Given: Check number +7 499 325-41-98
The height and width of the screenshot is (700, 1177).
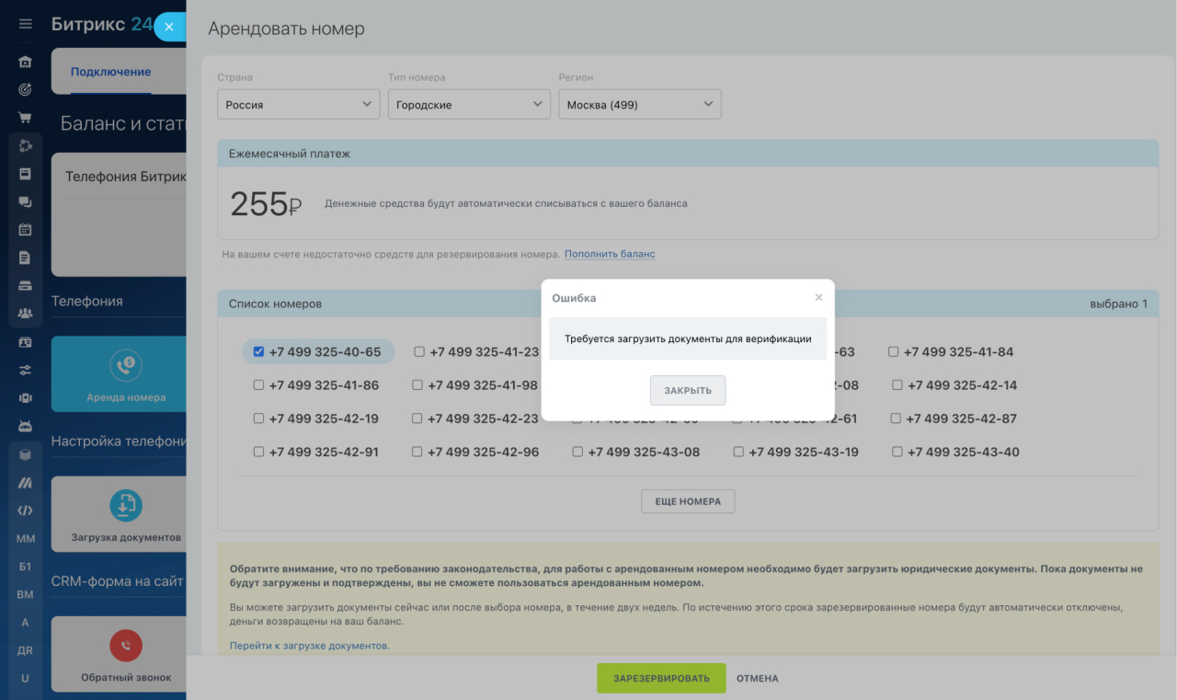Looking at the screenshot, I should [x=417, y=384].
